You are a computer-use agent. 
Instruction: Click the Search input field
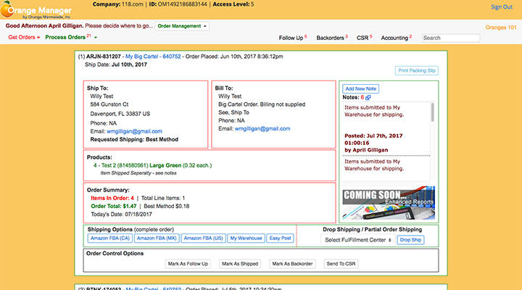click(x=449, y=38)
